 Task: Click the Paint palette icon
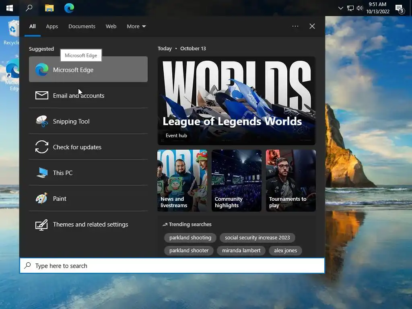42,198
